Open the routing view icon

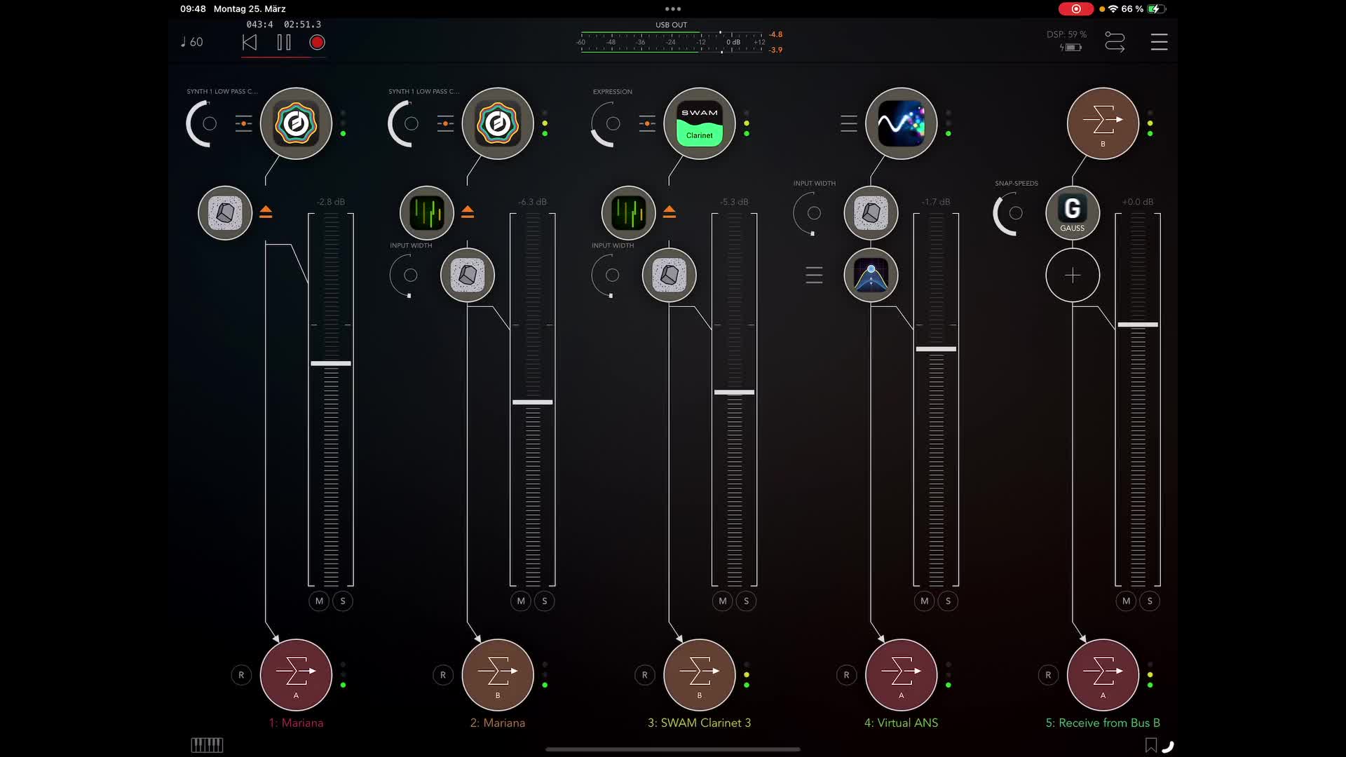[x=1115, y=42]
